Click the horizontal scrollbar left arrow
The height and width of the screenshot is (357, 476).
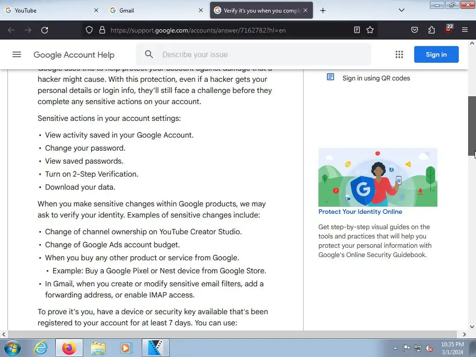pos(4,334)
